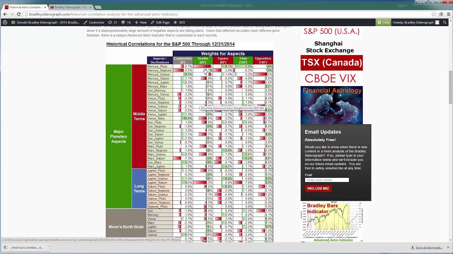This screenshot has width=453, height=254.
Task: Click the Historical Correlations for the S&P 500 heading
Action: tap(171, 44)
